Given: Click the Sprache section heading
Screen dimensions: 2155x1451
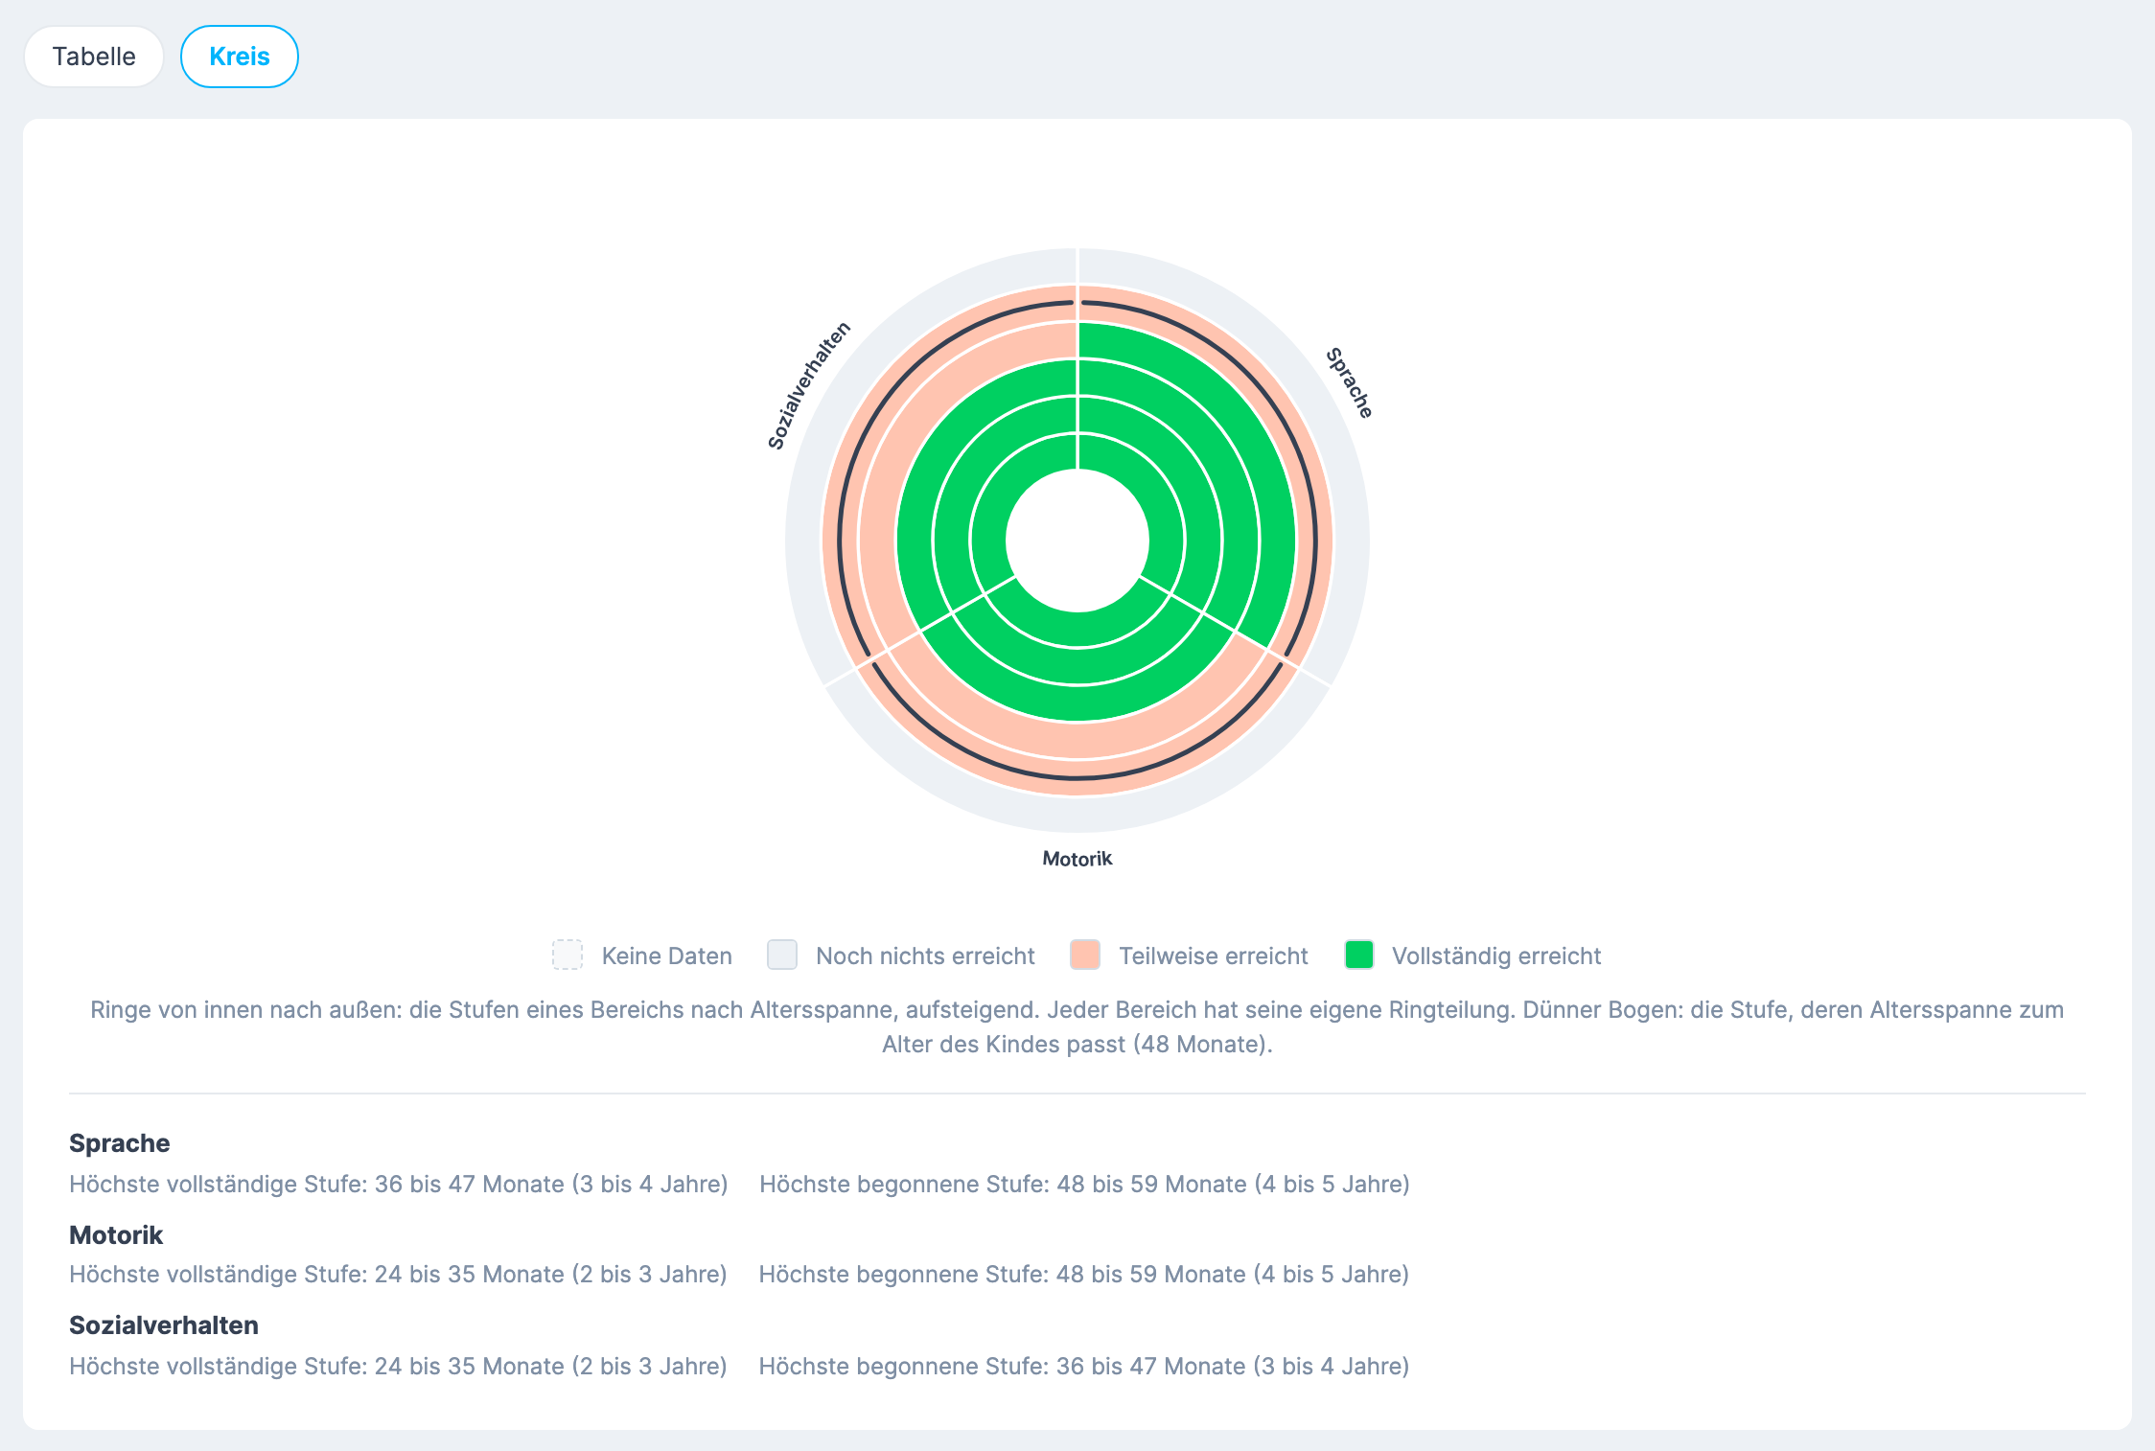Looking at the screenshot, I should pyautogui.click(x=119, y=1143).
